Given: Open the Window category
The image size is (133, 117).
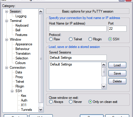Looking at the screenshot, I should 15,39.
